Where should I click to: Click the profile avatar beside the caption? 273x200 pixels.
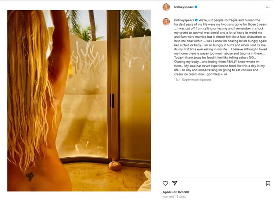tap(166, 22)
